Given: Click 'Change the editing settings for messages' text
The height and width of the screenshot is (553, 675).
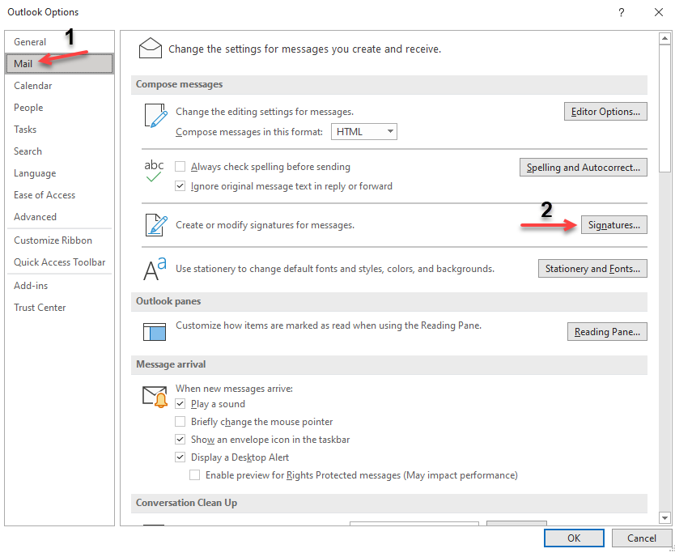Looking at the screenshot, I should point(265,112).
